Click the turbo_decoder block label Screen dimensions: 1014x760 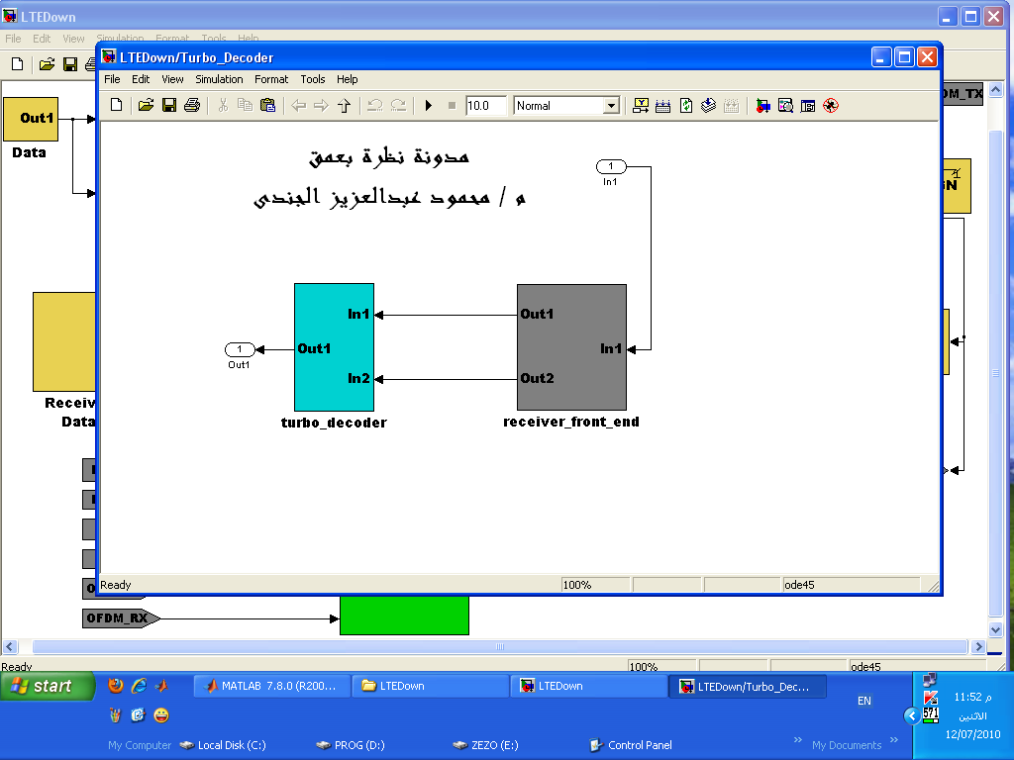coord(334,423)
